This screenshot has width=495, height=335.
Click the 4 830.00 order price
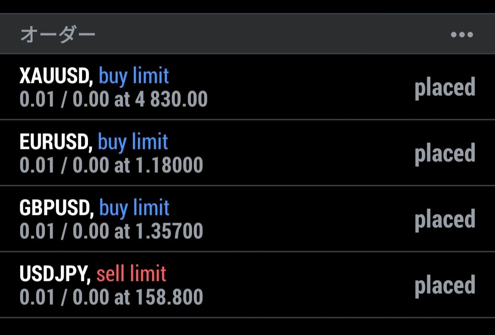[x=171, y=99]
